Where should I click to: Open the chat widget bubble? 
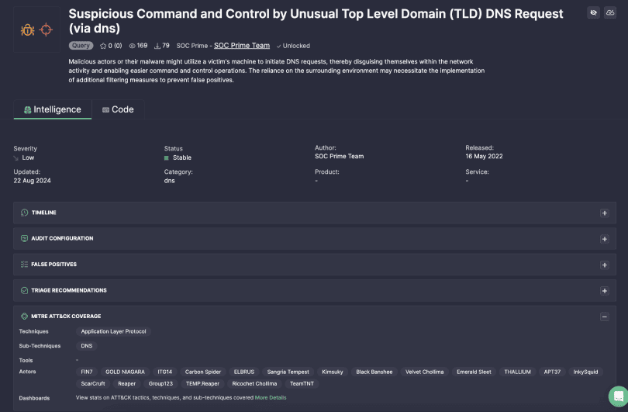[x=616, y=395]
